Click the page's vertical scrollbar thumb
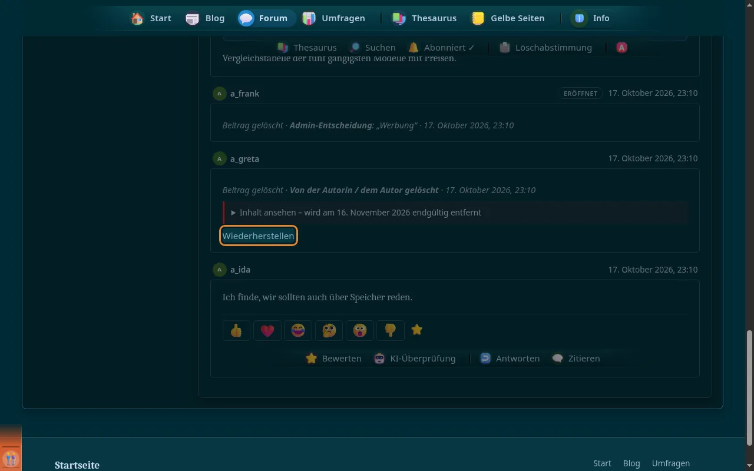 (749, 387)
